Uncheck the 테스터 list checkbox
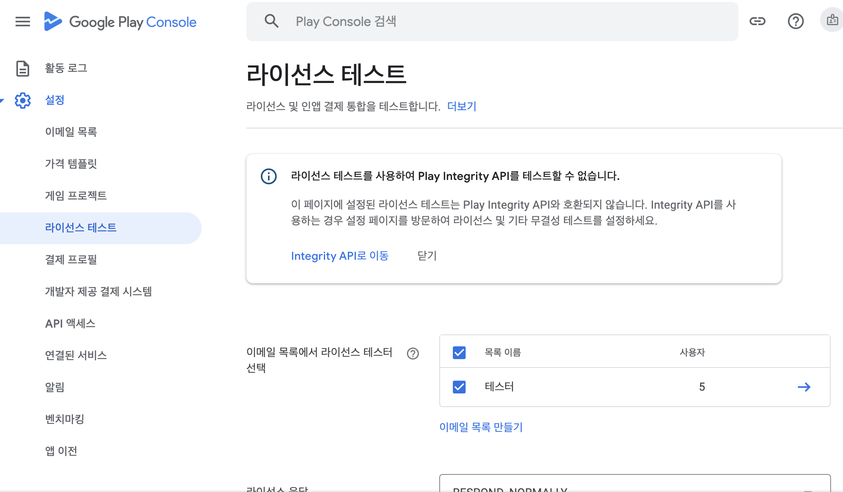Image resolution: width=843 pixels, height=492 pixels. coord(459,387)
